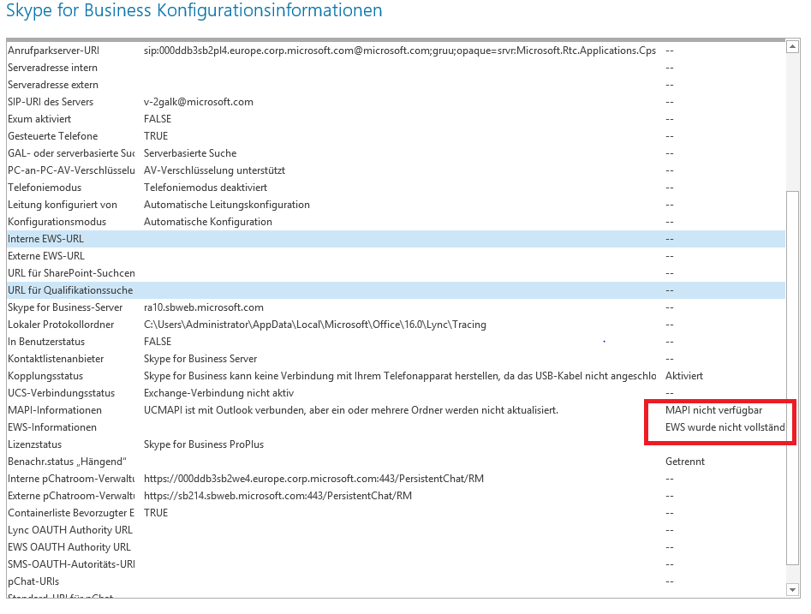The image size is (811, 614).
Task: Click the Skype for Business ProPlus value
Action: 203,444
